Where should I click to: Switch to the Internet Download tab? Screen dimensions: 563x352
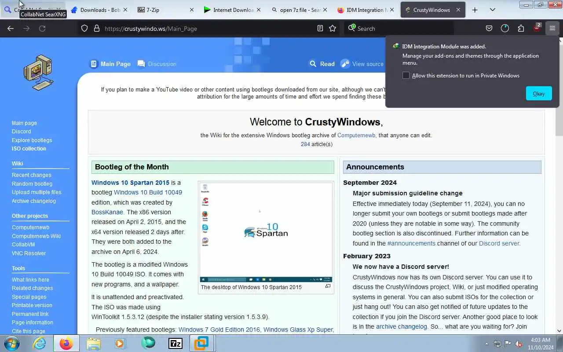232,10
